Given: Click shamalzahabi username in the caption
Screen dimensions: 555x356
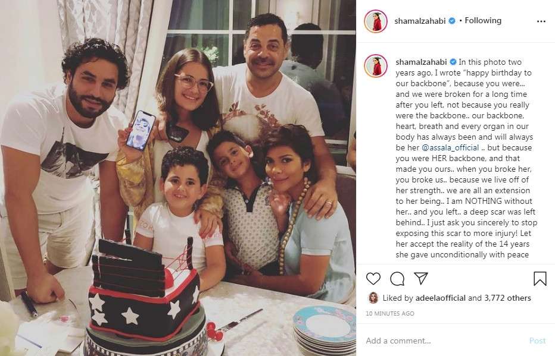Looking at the screenshot, I should coord(421,62).
